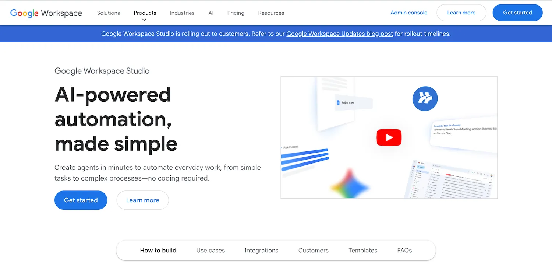Click the hero Get started button
Viewport: 552px width, 273px height.
tap(81, 200)
